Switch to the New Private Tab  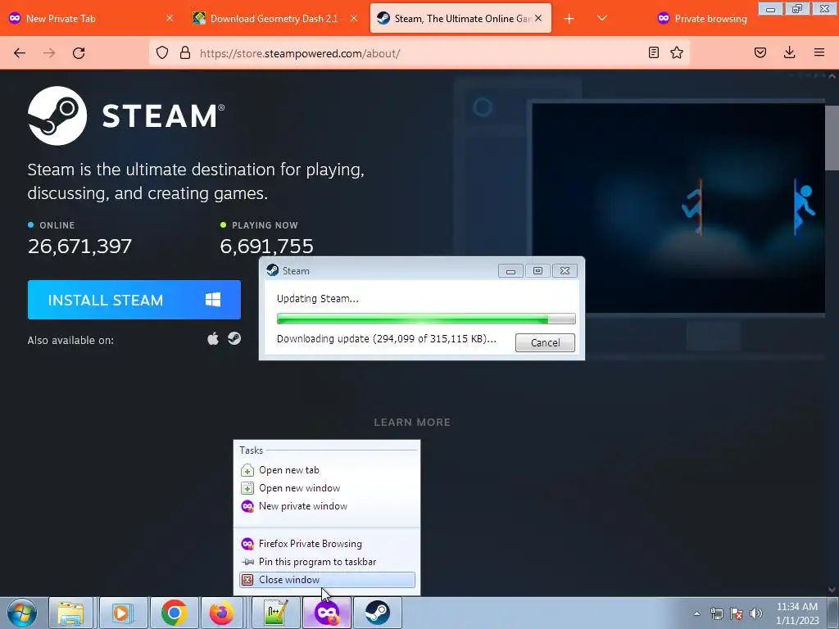91,18
